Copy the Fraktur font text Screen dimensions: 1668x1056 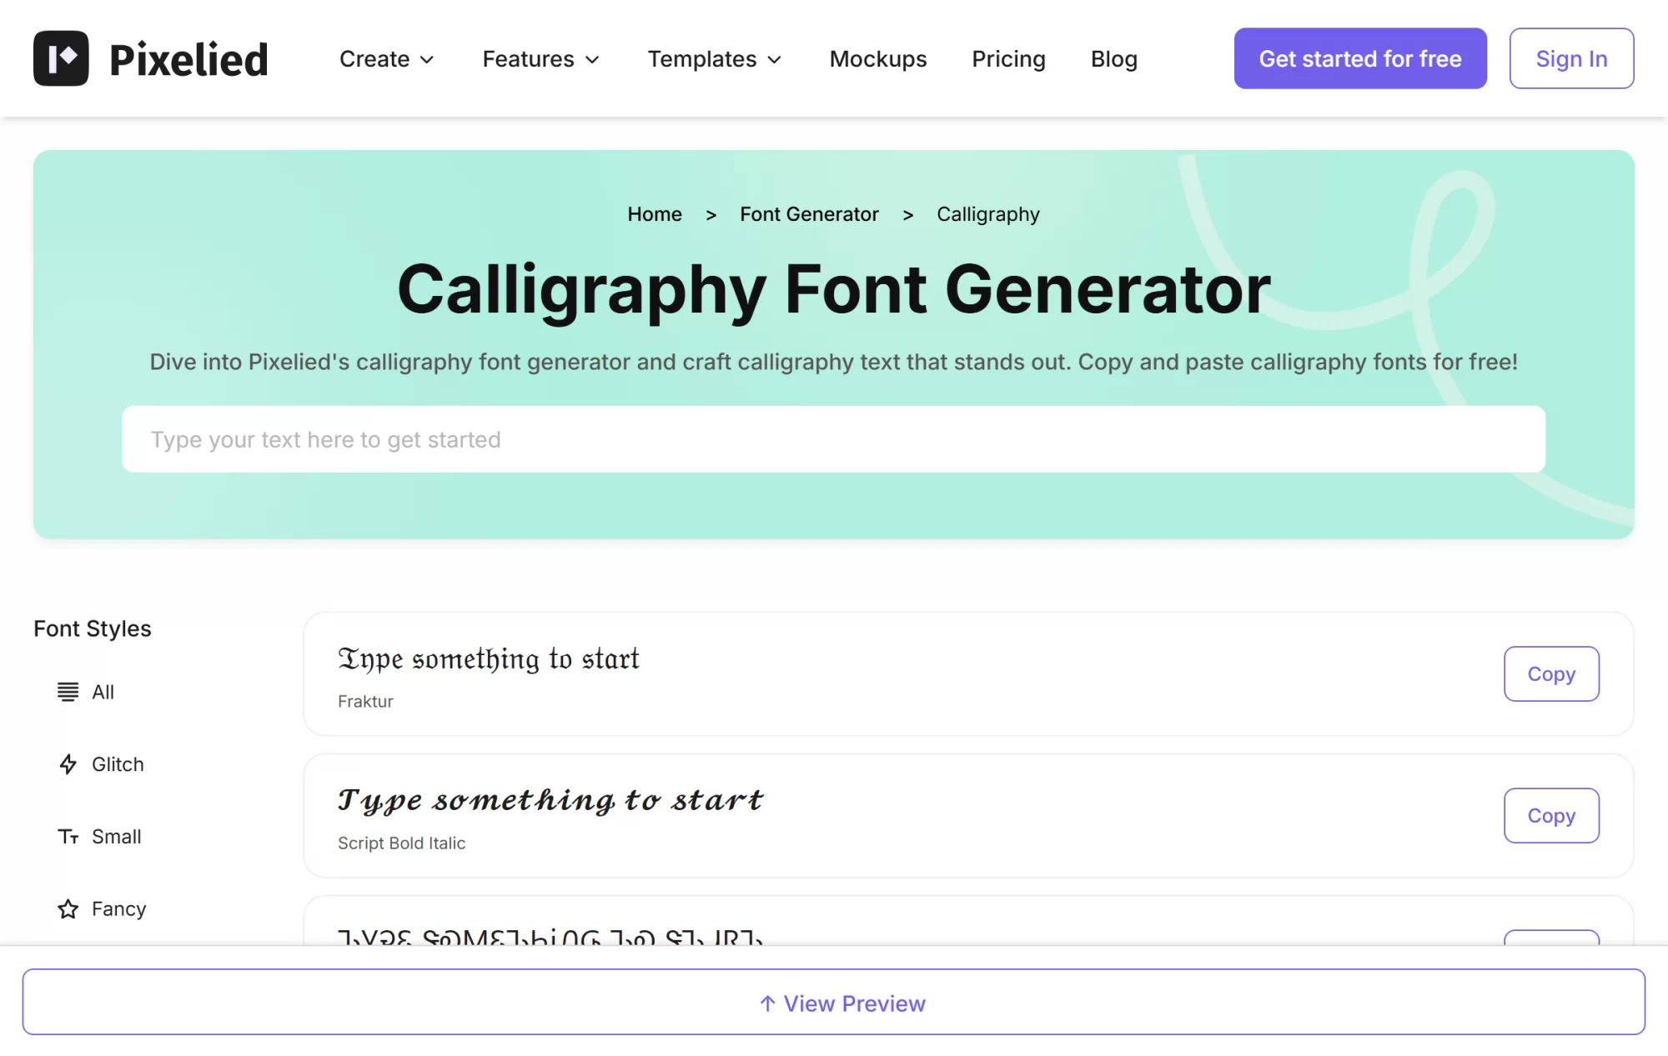pyautogui.click(x=1551, y=673)
